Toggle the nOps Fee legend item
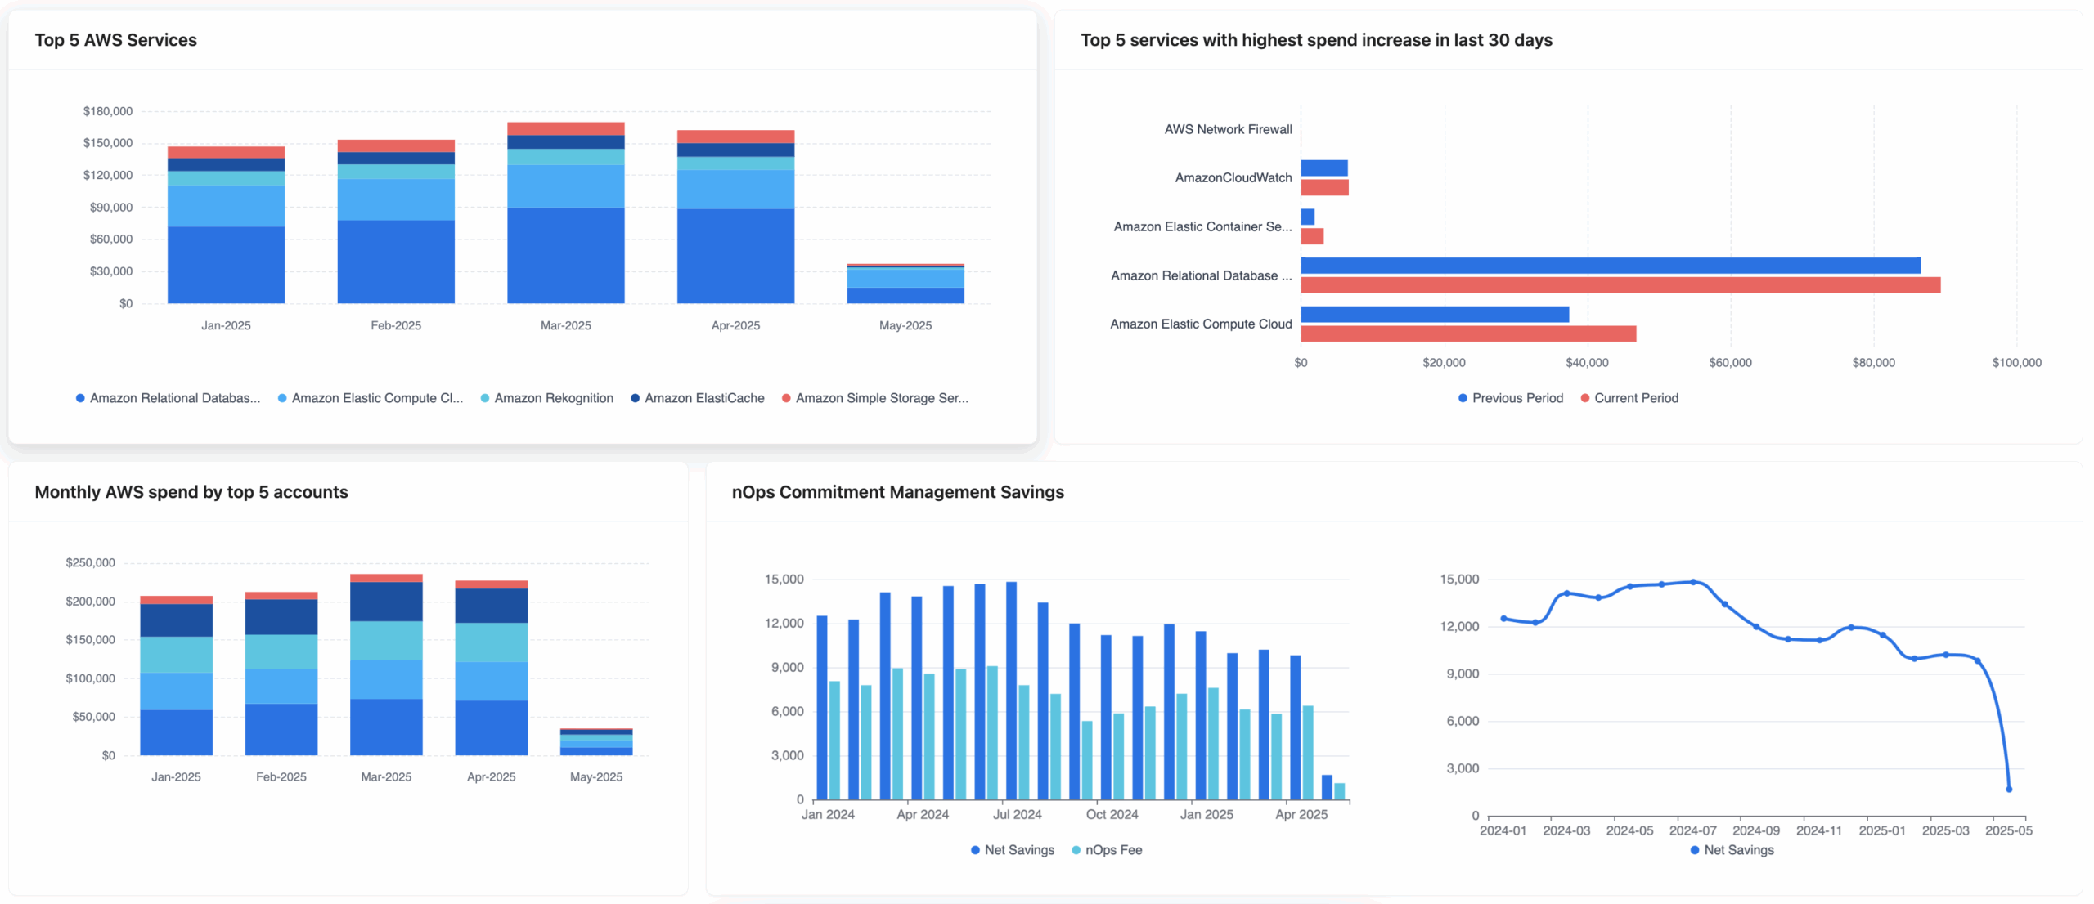This screenshot has height=904, width=2094. click(x=1107, y=850)
